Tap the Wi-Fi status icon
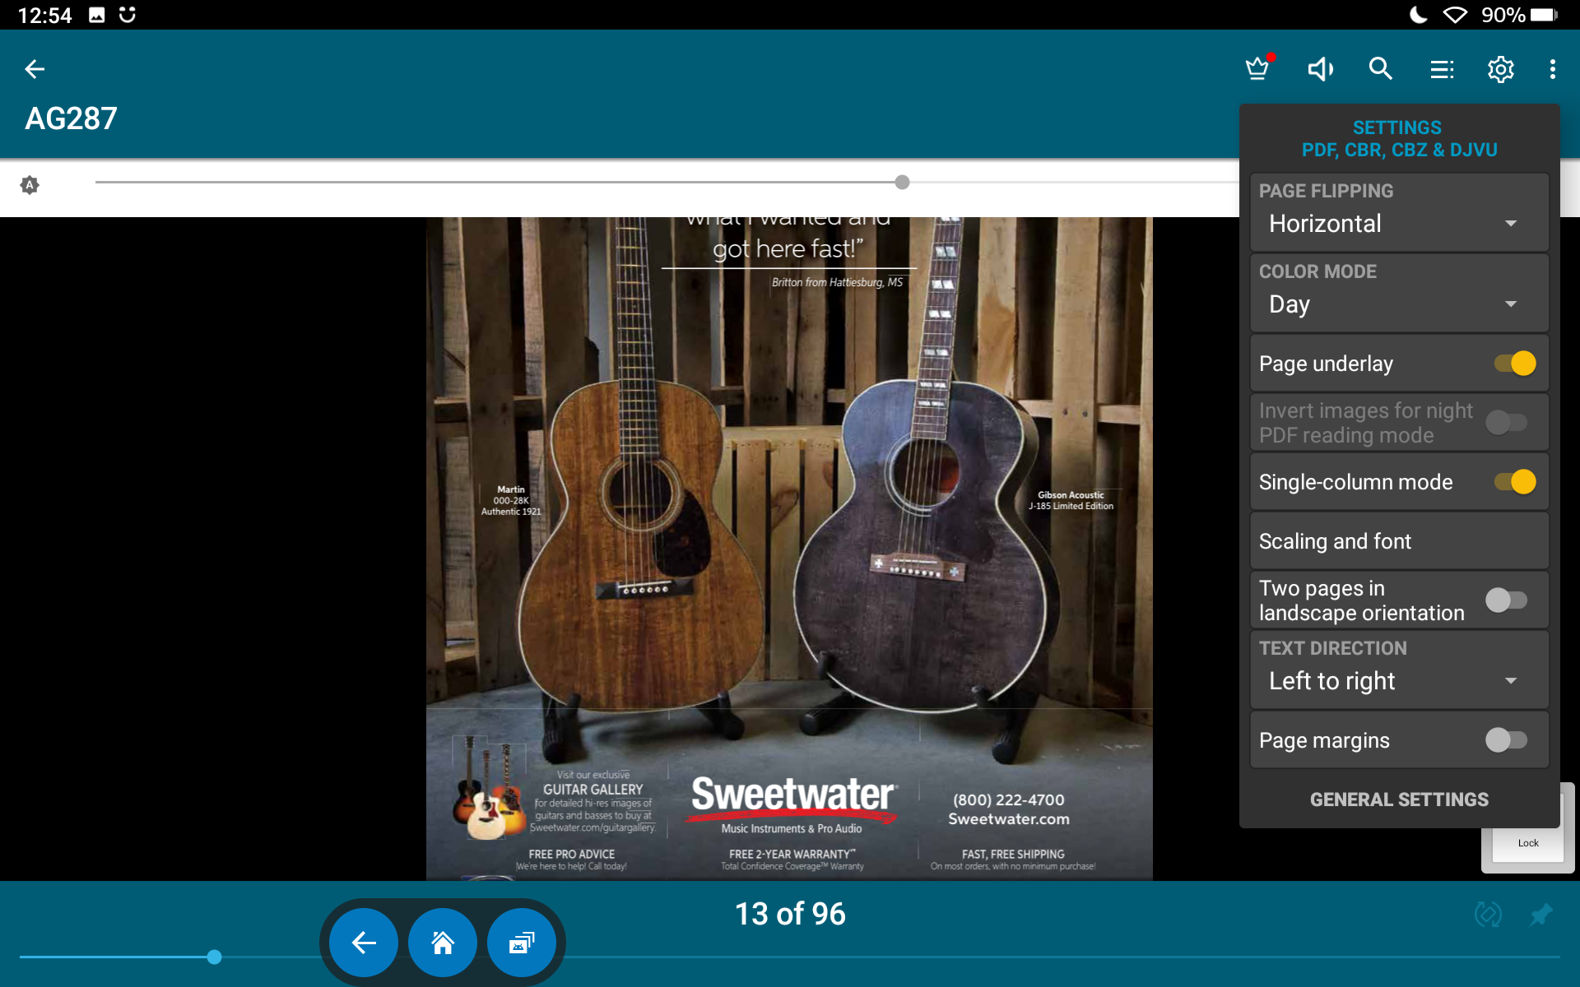1580x987 pixels. pyautogui.click(x=1455, y=15)
